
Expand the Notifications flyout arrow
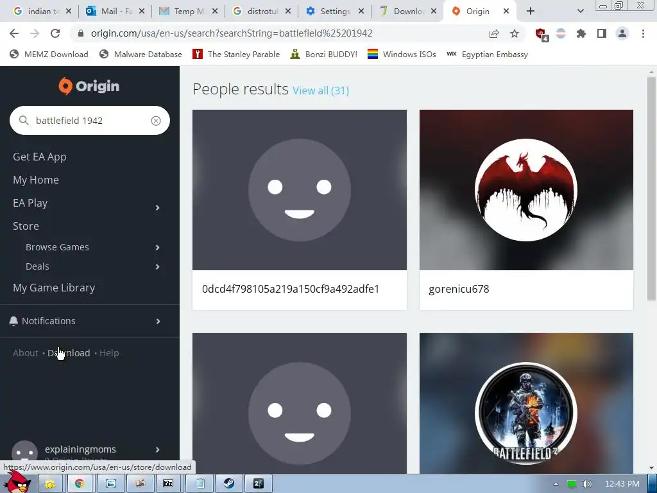tap(158, 322)
